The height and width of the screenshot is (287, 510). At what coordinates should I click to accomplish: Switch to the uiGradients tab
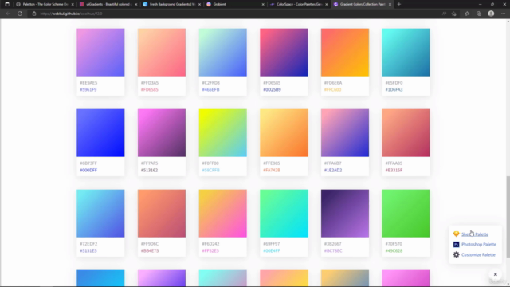pos(108,4)
